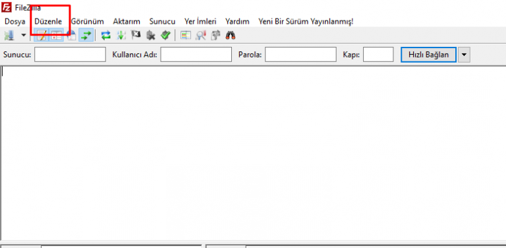Click the refresh file lists icon
The width and height of the screenshot is (506, 248).
click(106, 36)
